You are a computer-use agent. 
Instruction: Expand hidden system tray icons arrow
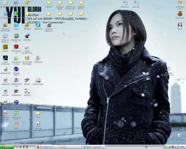[164, 147]
